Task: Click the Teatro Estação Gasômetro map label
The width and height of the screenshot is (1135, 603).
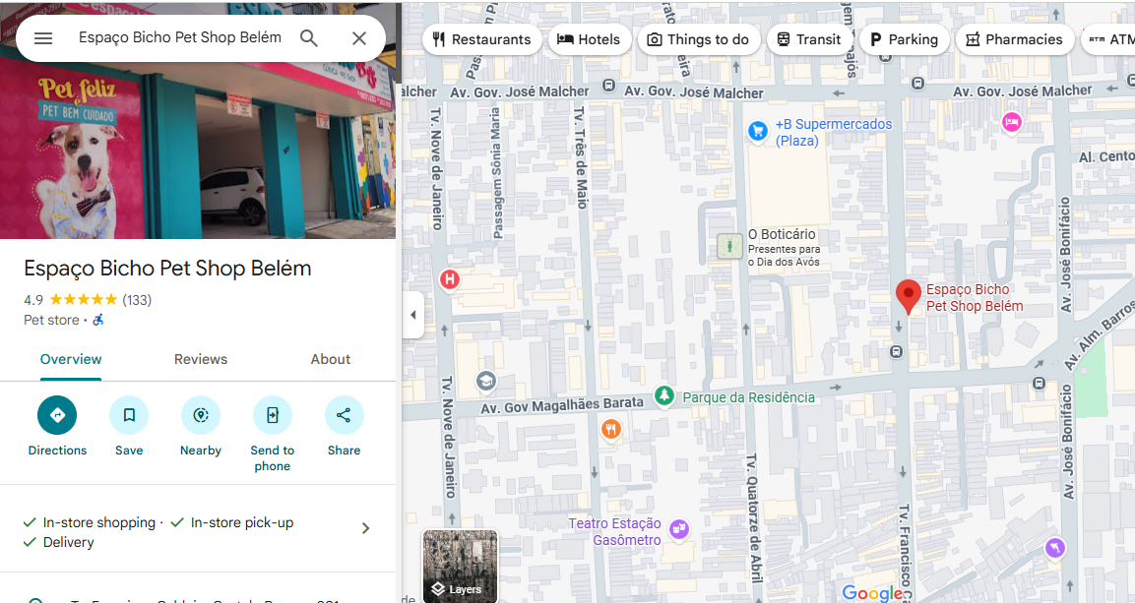Action: (x=614, y=531)
